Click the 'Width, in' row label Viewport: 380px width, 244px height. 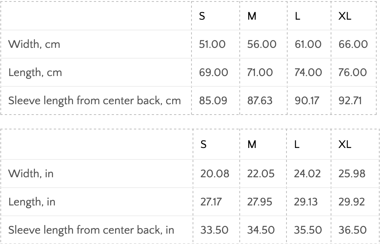click(x=31, y=173)
